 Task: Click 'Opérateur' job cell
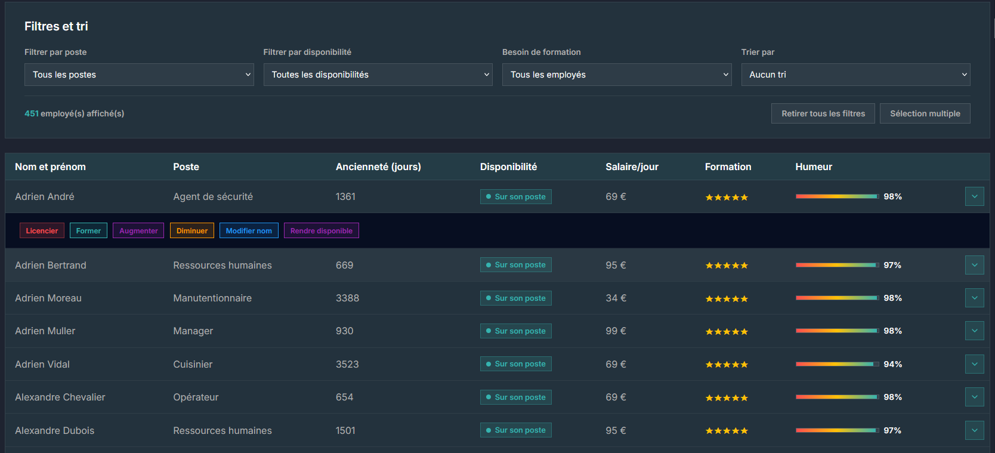coord(196,397)
